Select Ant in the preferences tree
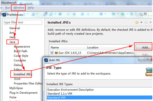Screen dimensions: 153x101 point(12,33)
